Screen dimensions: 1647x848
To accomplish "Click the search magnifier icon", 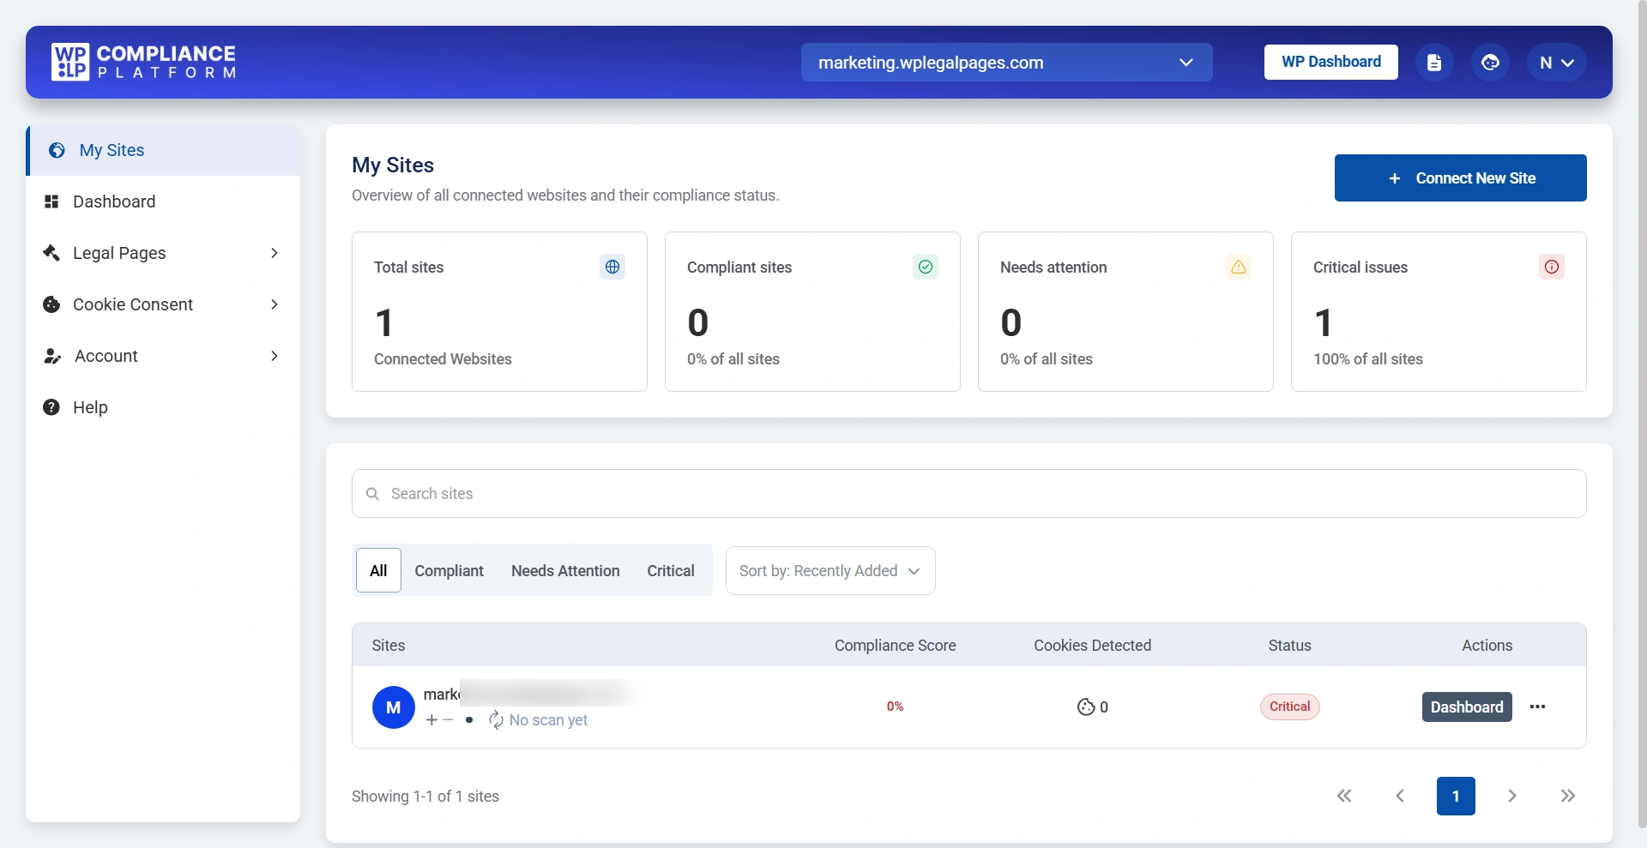I will pyautogui.click(x=372, y=494).
